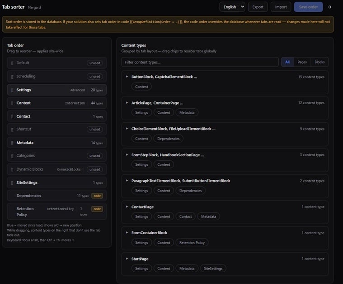Click the code badge on Retention Policy row
Image resolution: width=343 pixels, height=284 pixels.
tap(97, 209)
